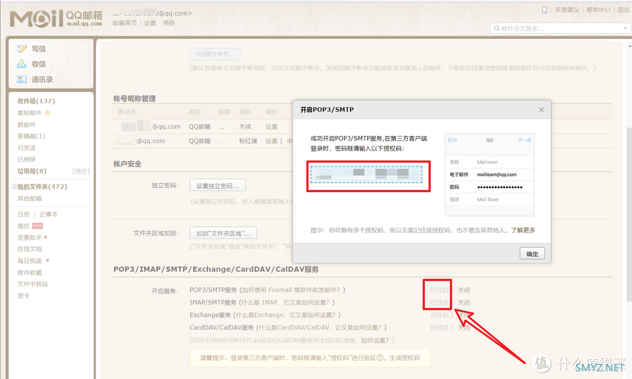Open 设置 link in header

tap(150, 23)
